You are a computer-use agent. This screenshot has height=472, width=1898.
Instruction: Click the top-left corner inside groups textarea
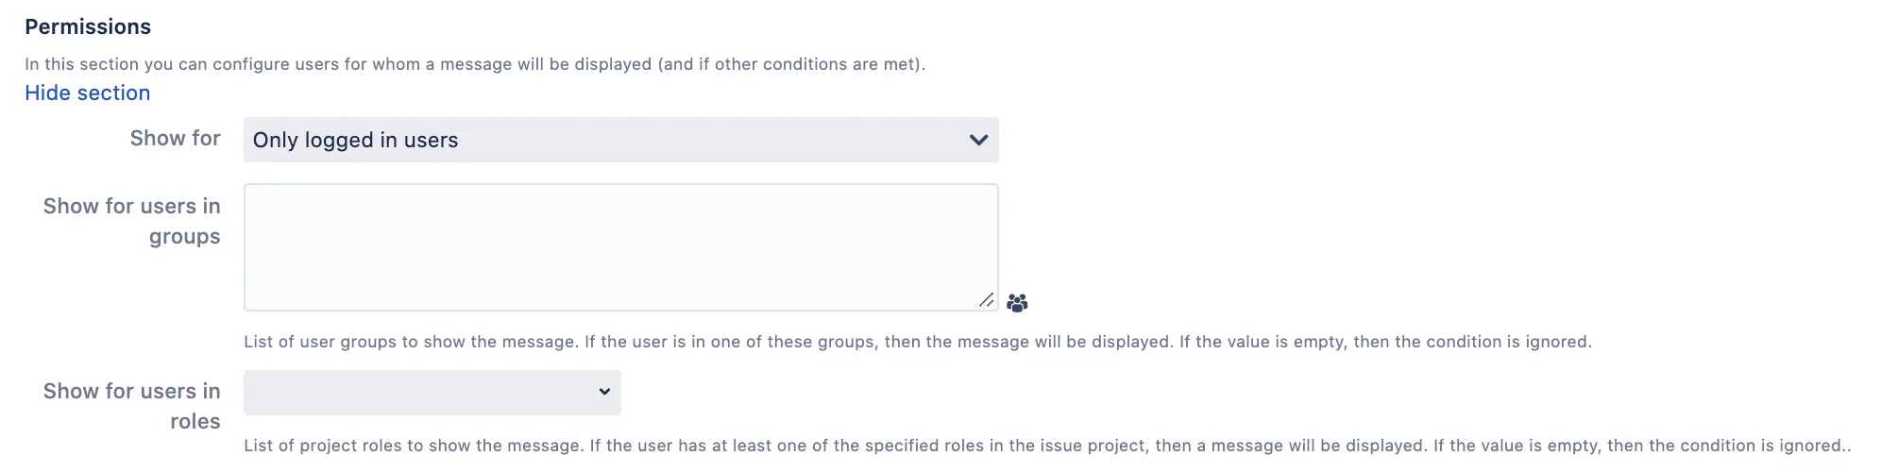(x=257, y=196)
